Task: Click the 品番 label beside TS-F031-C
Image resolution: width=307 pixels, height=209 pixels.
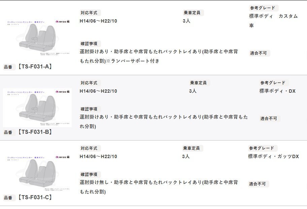Action: (x=8, y=198)
